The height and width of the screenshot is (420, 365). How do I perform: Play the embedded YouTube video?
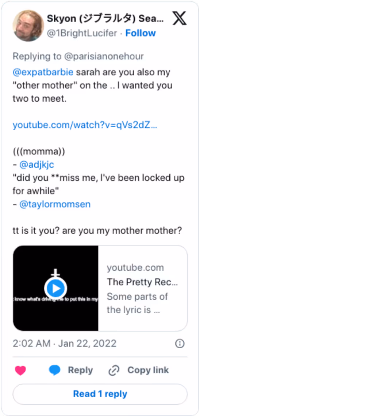(x=55, y=288)
